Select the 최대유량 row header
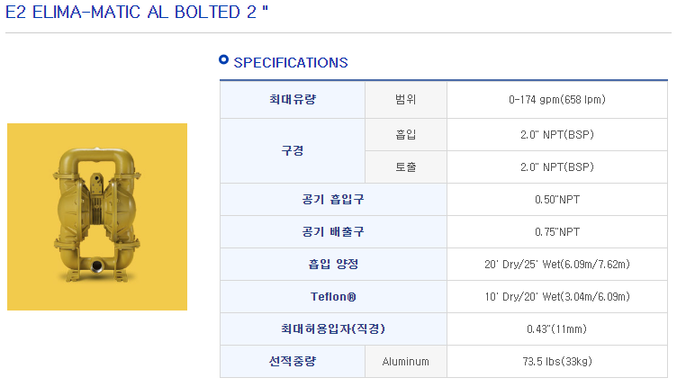The width and height of the screenshot is (677, 387). pyautogui.click(x=293, y=99)
